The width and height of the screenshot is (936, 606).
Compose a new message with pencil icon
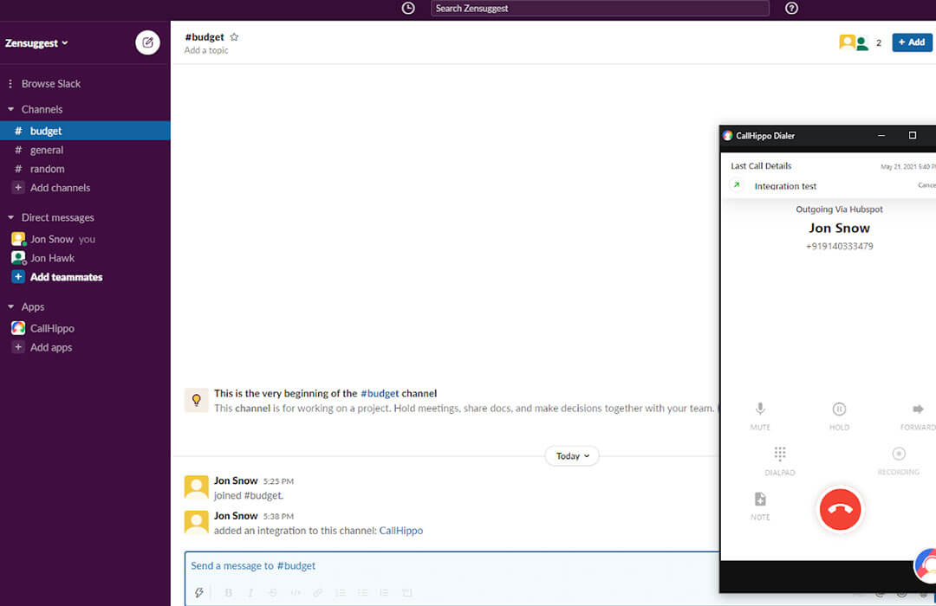(x=147, y=43)
